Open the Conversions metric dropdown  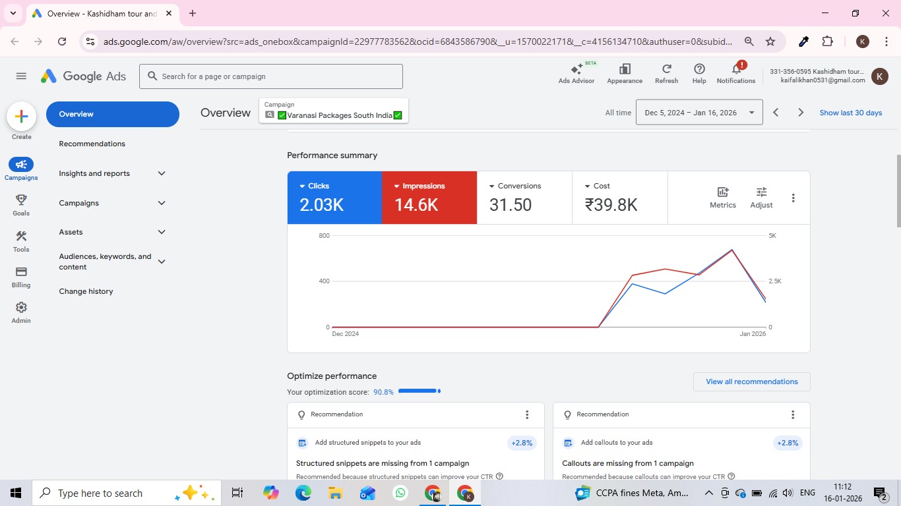[x=492, y=186]
